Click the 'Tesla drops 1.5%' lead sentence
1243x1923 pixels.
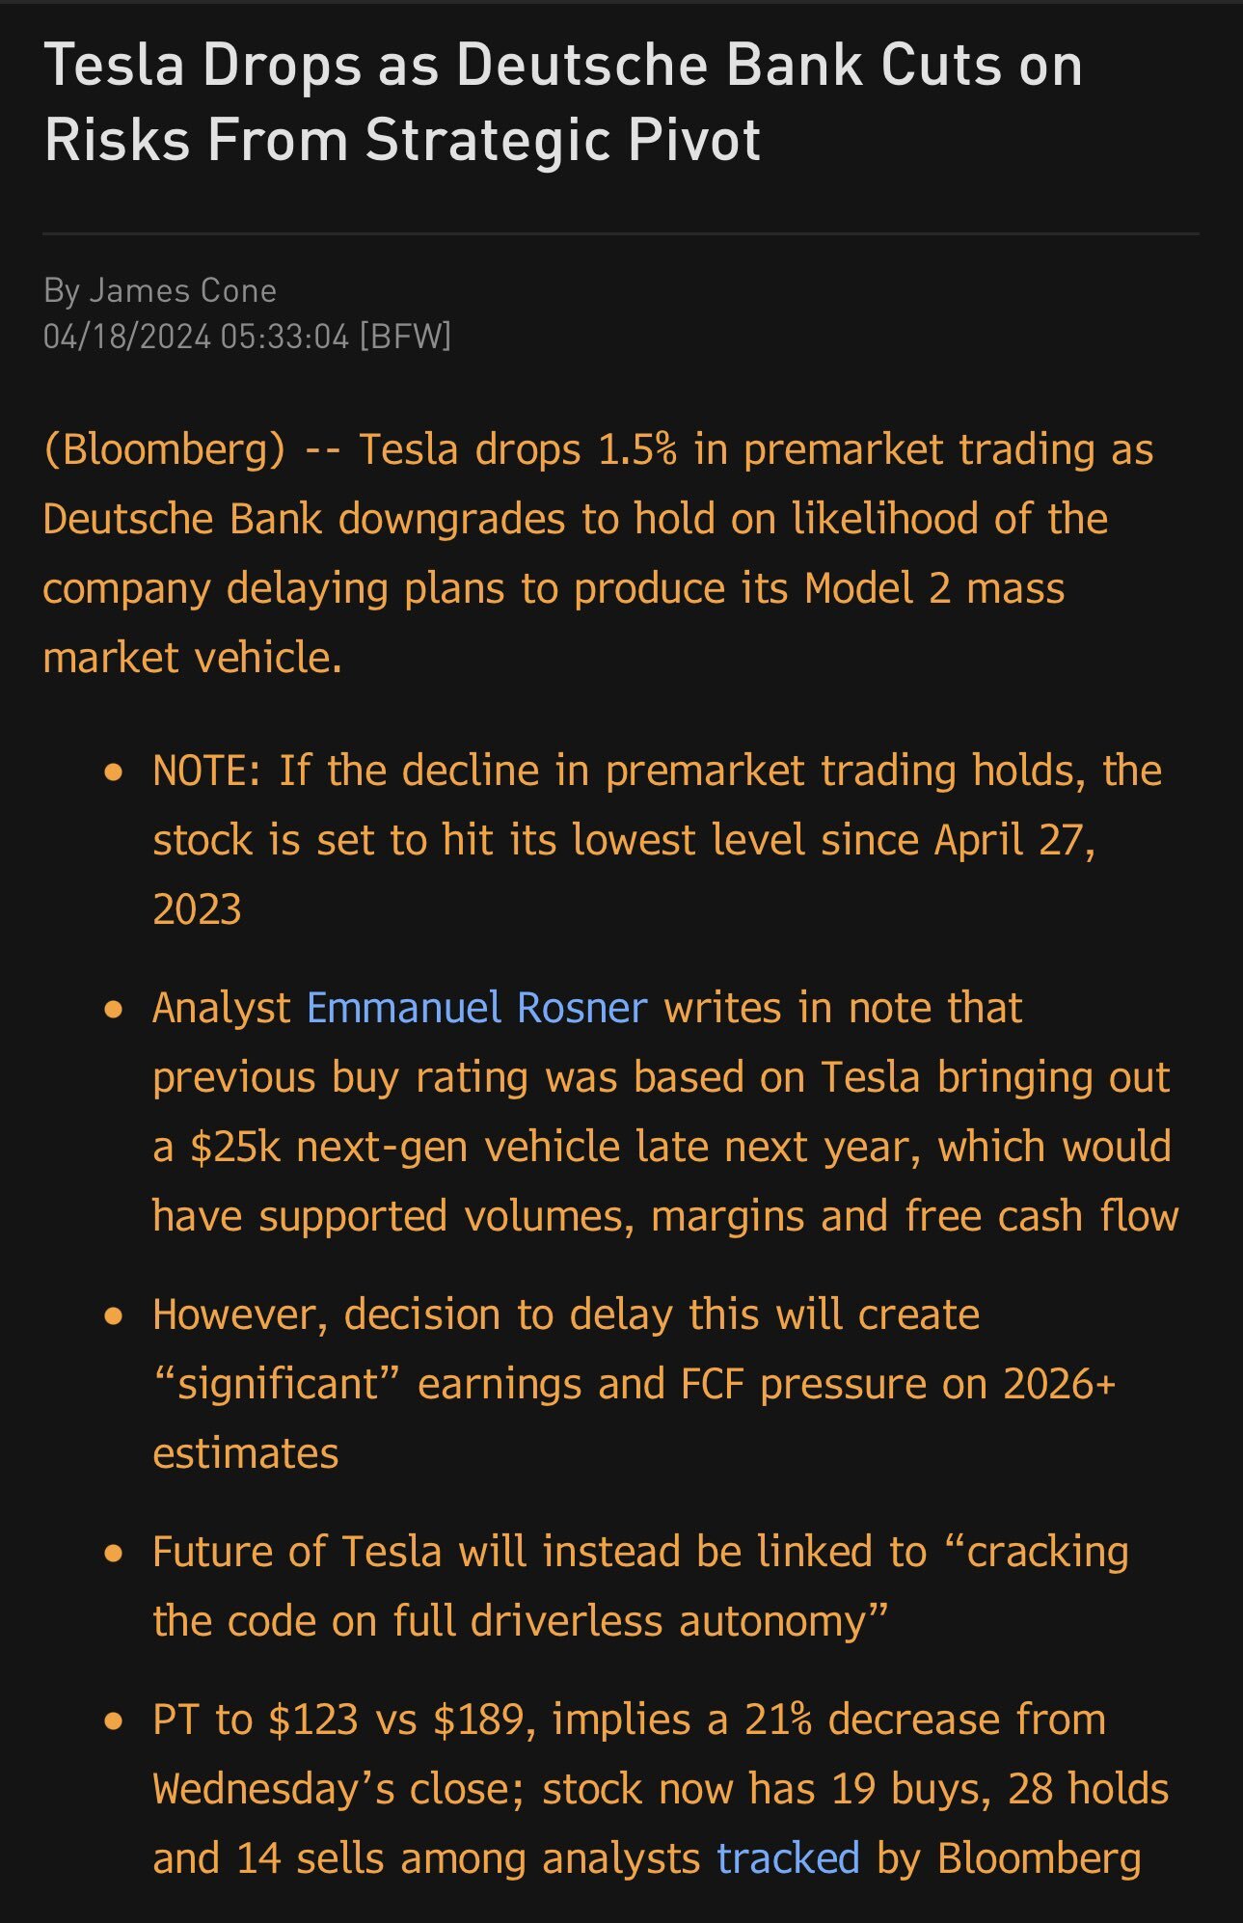point(517,450)
